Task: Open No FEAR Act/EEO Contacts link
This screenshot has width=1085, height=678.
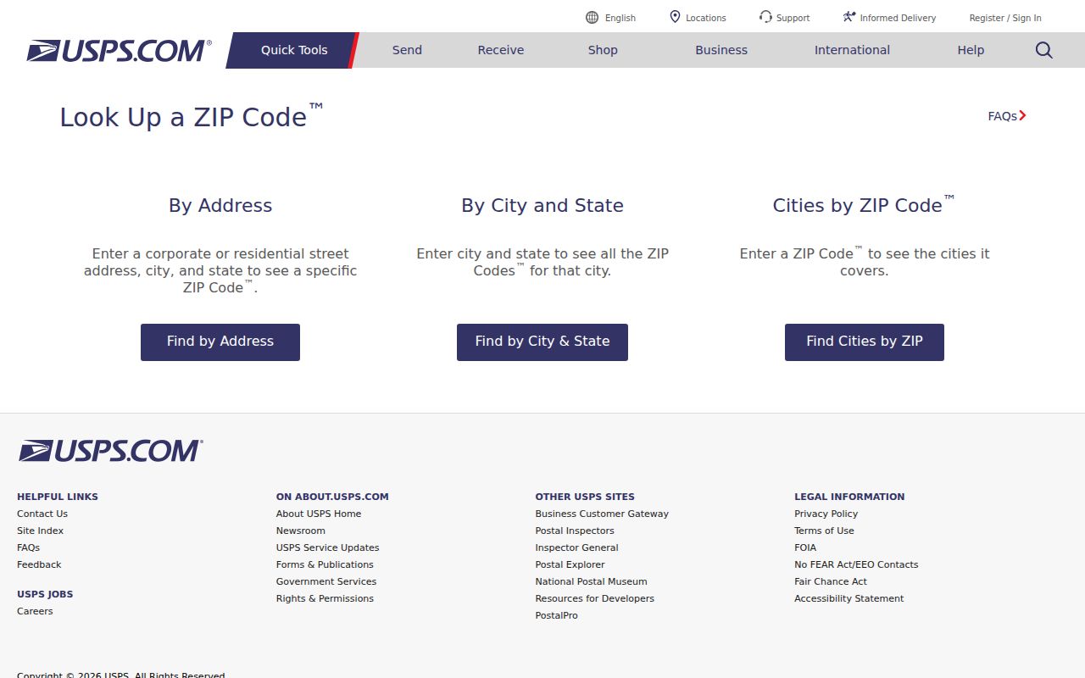Action: 856,564
